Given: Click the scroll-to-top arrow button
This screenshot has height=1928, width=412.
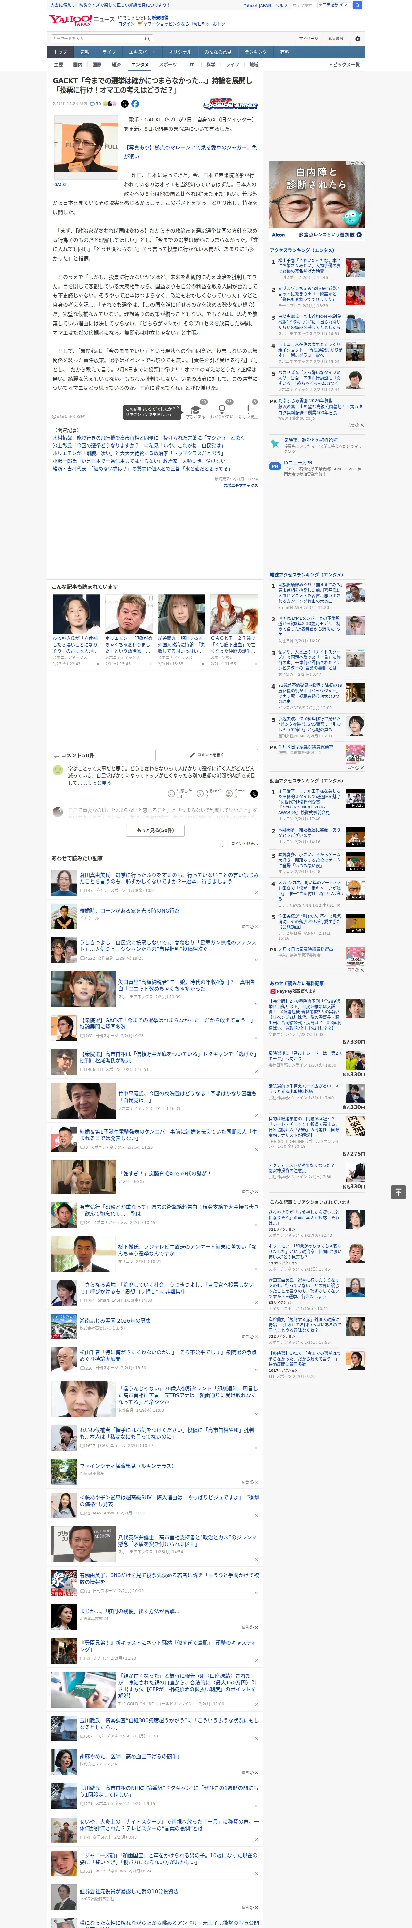Looking at the screenshot, I should click(399, 1192).
